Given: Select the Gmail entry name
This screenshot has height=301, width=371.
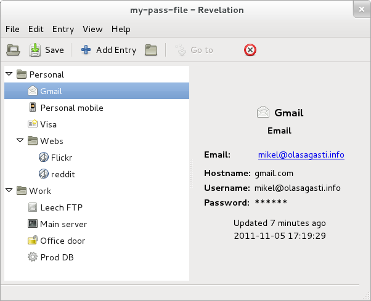Looking at the screenshot, I should (51, 91).
